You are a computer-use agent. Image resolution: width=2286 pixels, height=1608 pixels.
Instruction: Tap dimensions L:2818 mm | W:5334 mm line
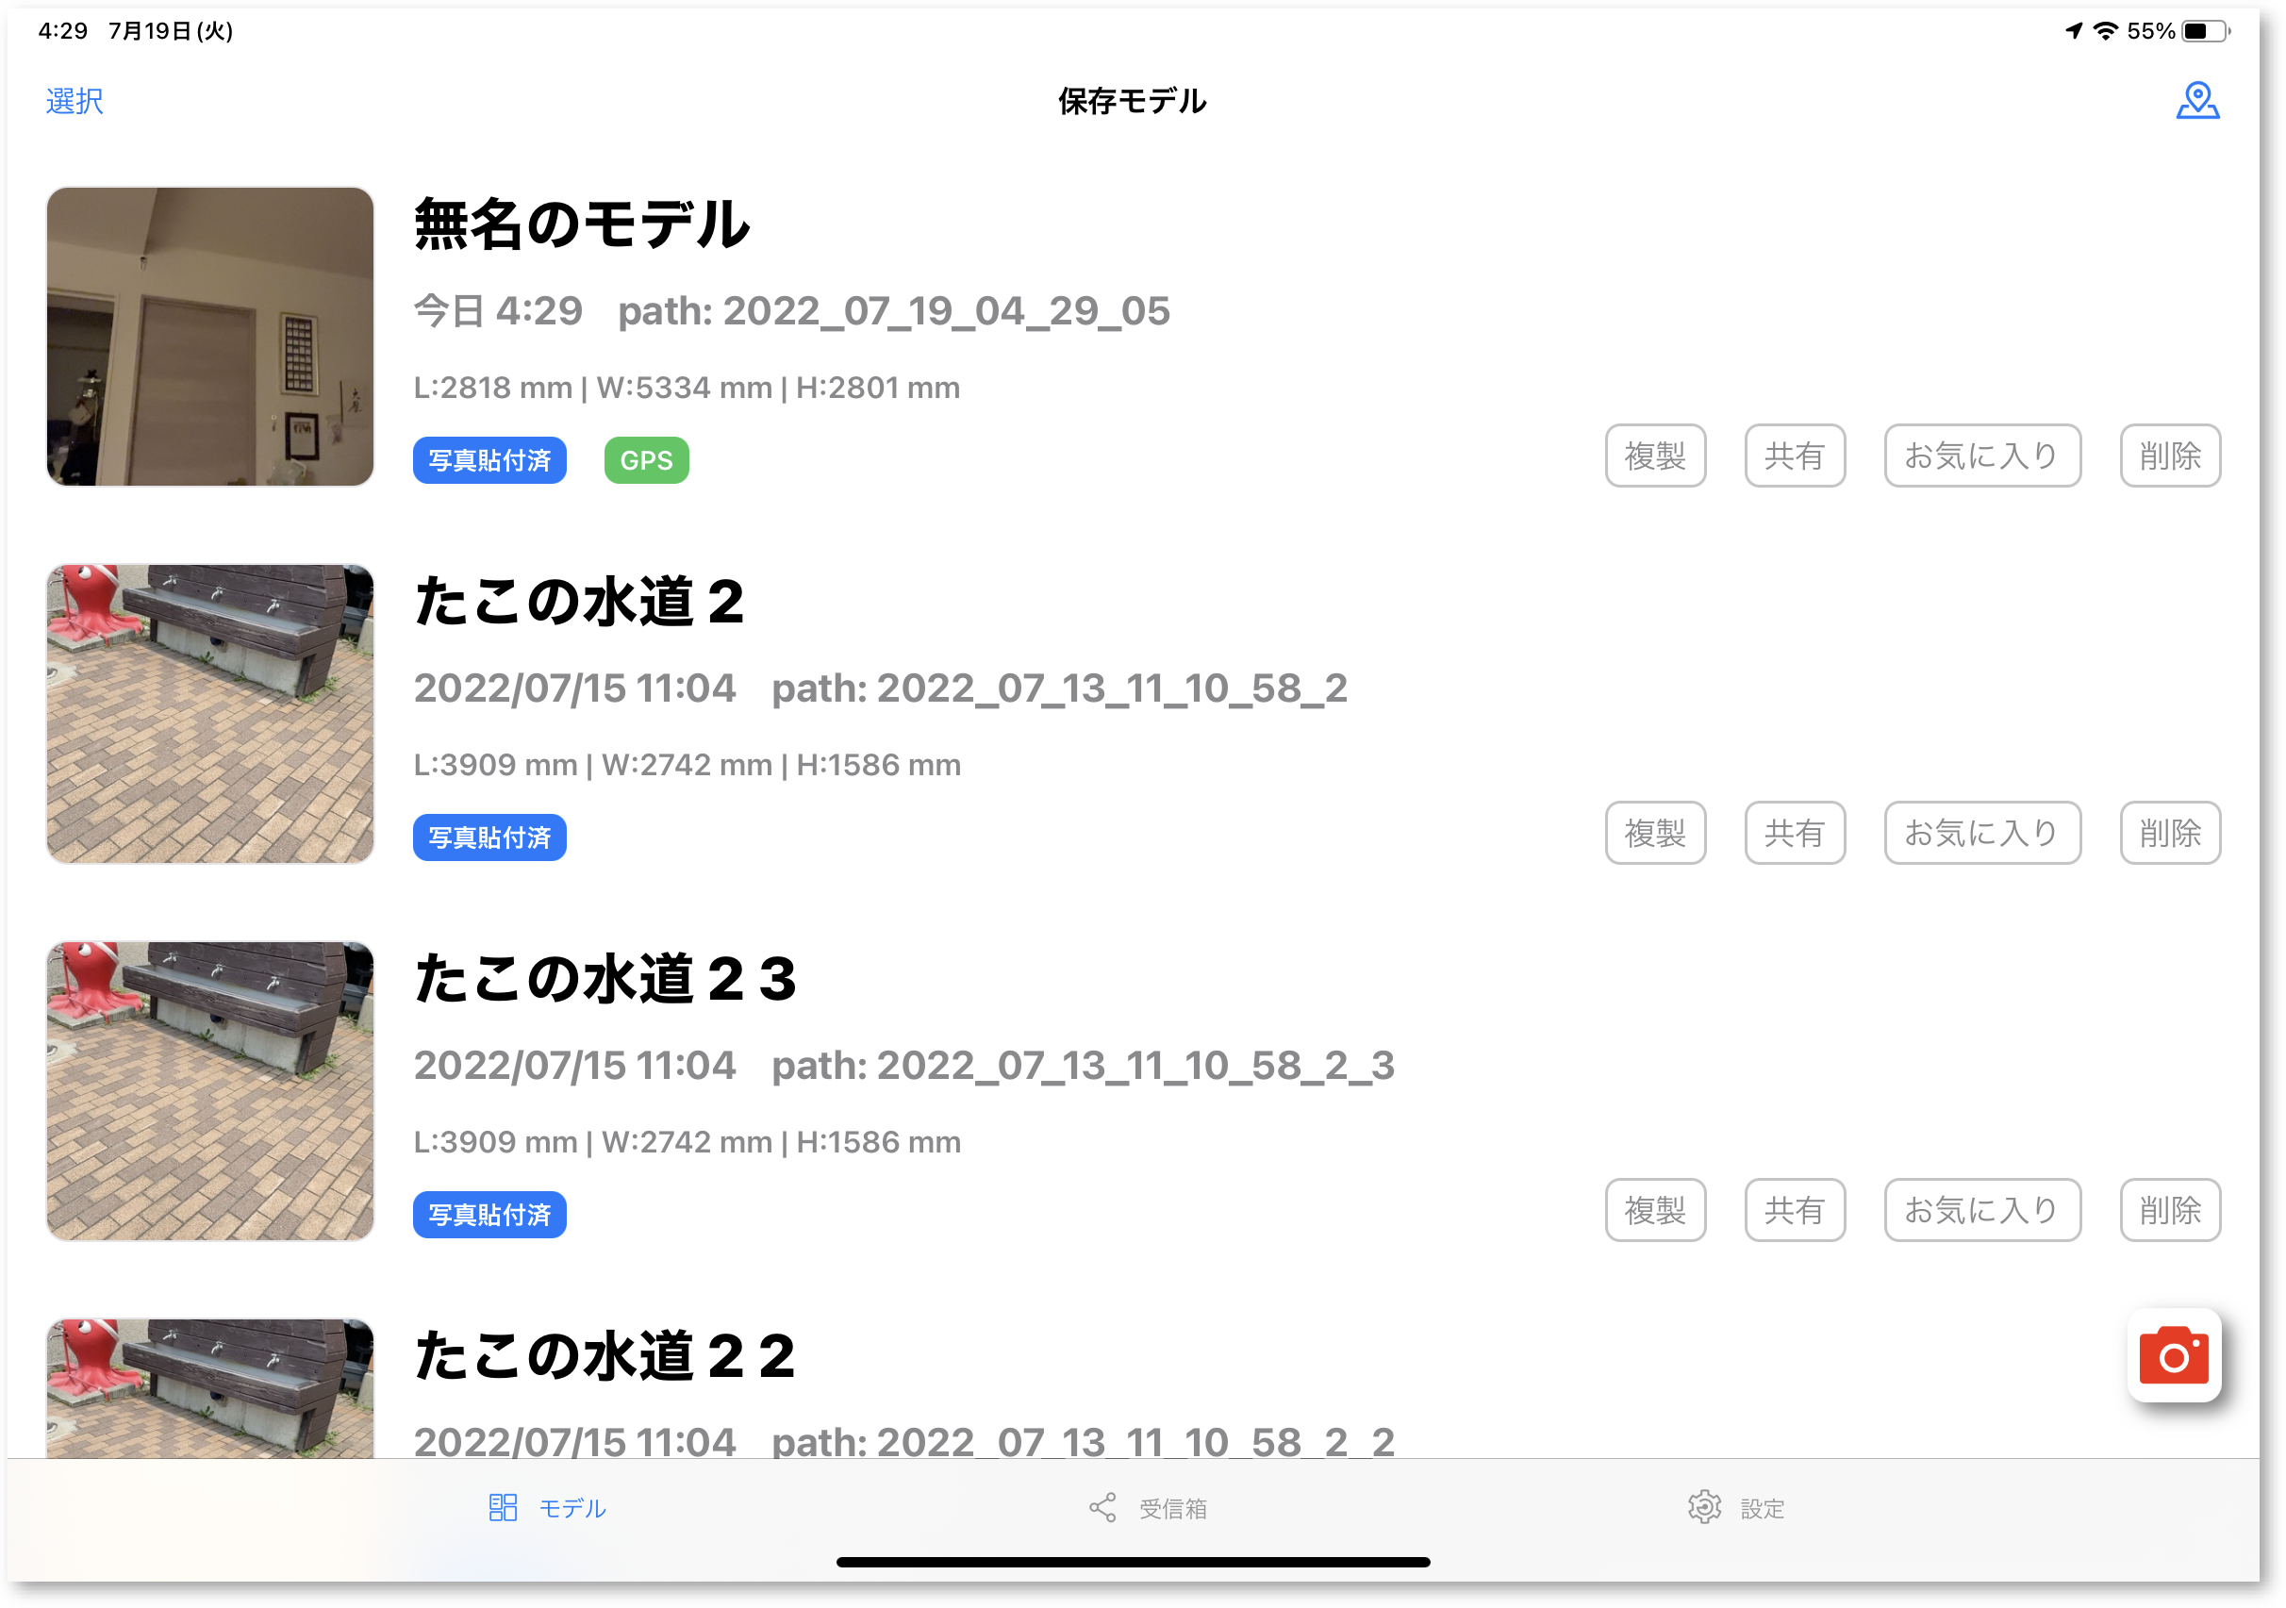(x=687, y=388)
